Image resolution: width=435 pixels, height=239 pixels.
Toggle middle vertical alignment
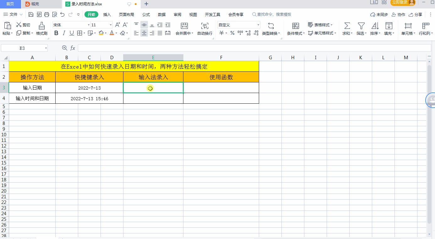(x=144, y=25)
